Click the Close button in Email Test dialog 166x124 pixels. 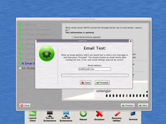pos(86,83)
